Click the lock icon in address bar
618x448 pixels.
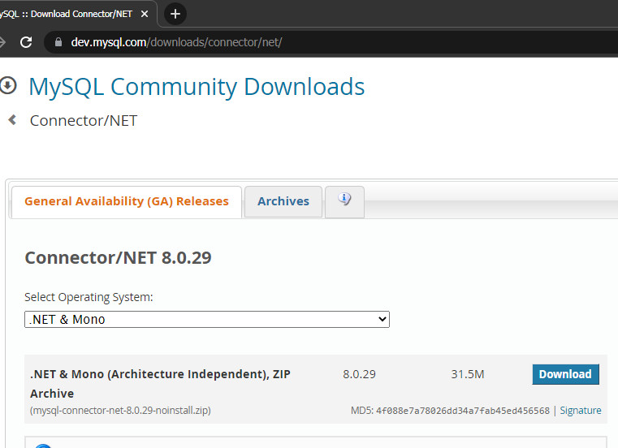pyautogui.click(x=58, y=42)
